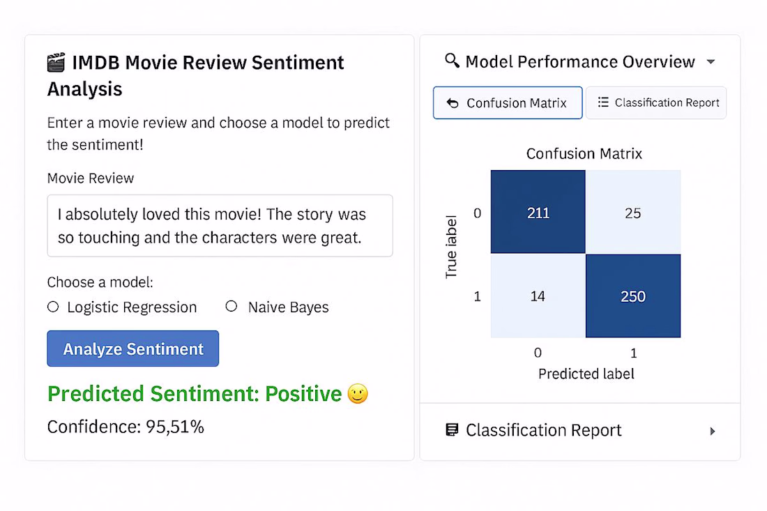Select the Logistic Regression radio button

click(x=53, y=307)
